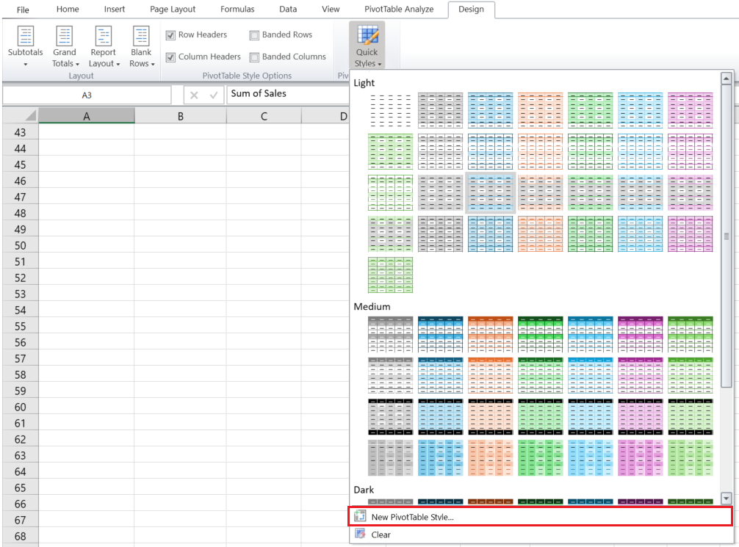
Task: Choose orange Medium style in second Medium row
Action: coord(490,375)
